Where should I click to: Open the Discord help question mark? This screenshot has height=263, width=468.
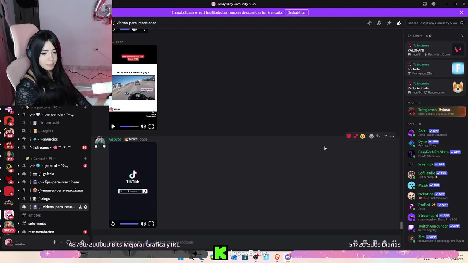(x=434, y=4)
